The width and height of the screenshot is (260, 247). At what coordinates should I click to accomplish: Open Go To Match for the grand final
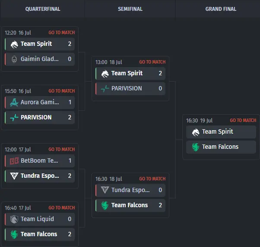(x=243, y=120)
